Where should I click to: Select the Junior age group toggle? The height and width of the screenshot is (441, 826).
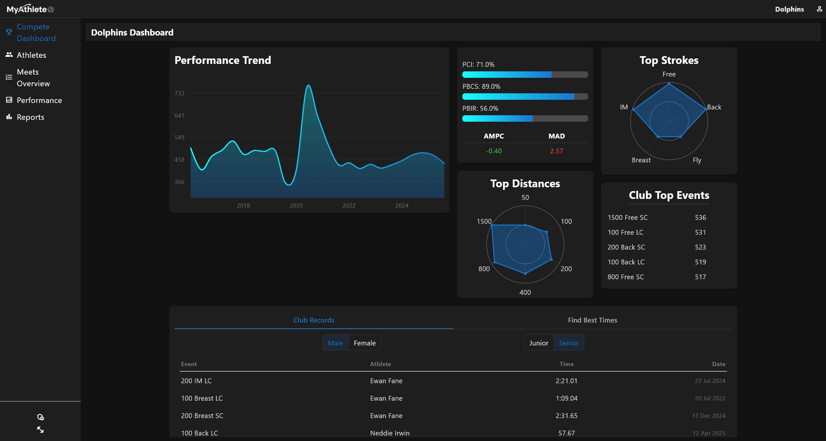[x=539, y=343]
